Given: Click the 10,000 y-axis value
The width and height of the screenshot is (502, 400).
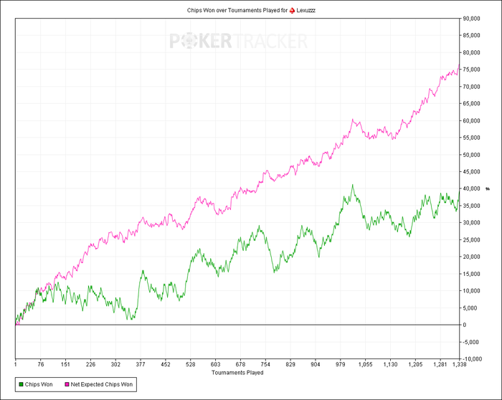Looking at the screenshot, I should (471, 290).
